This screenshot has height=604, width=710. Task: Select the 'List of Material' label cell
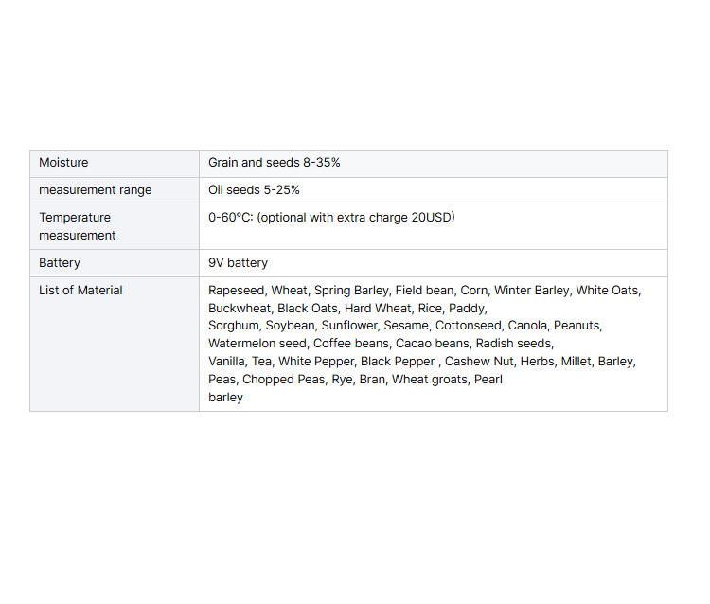click(115, 344)
